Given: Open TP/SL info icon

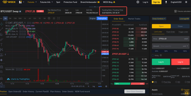Looking at the screenshot, I should click(161, 55).
